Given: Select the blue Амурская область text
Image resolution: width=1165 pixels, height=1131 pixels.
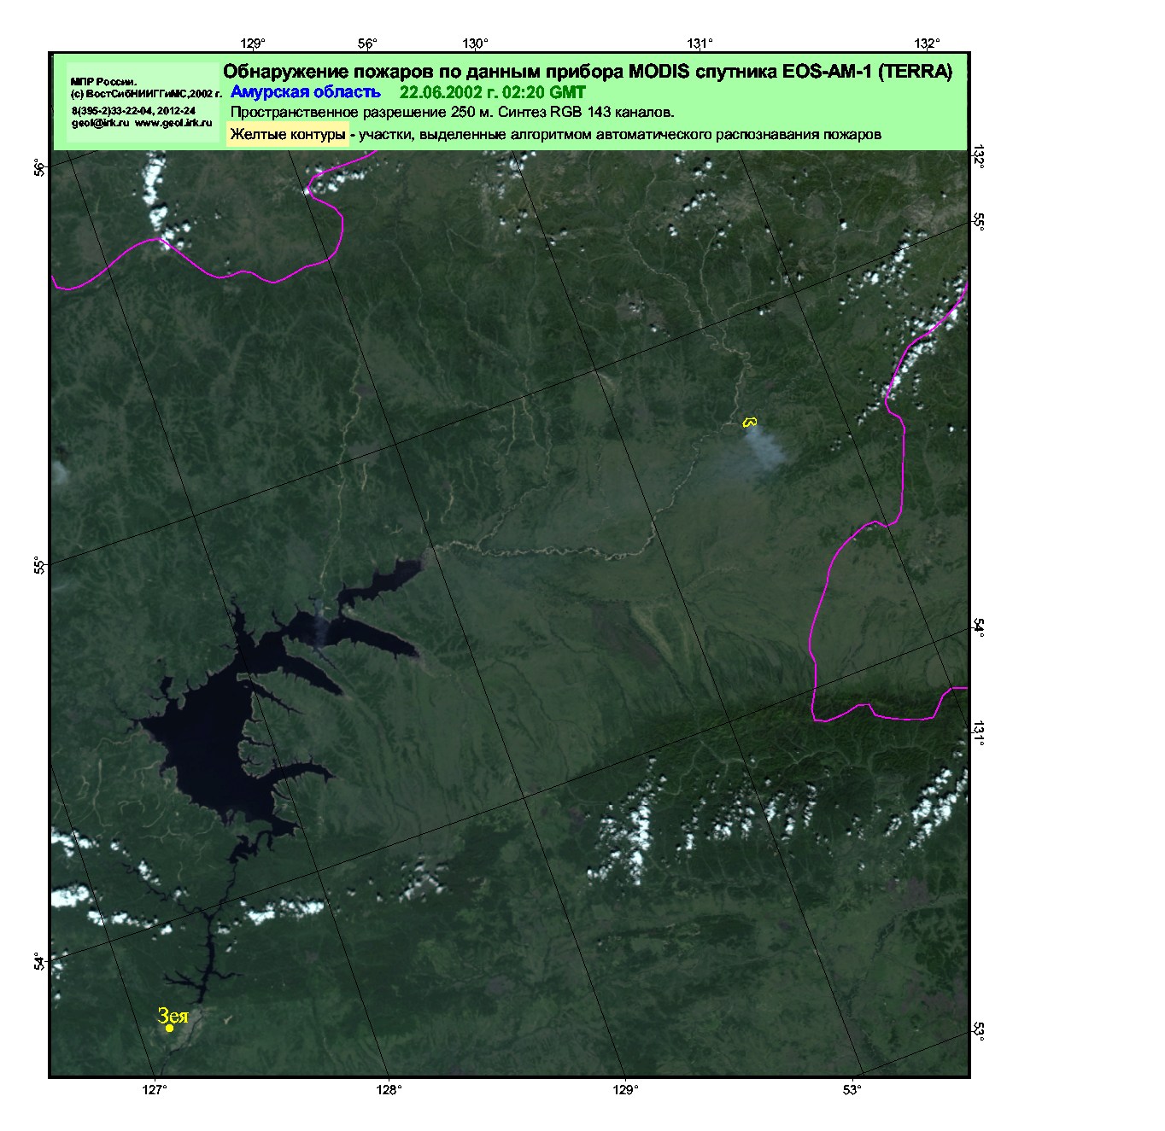Looking at the screenshot, I should click(306, 92).
